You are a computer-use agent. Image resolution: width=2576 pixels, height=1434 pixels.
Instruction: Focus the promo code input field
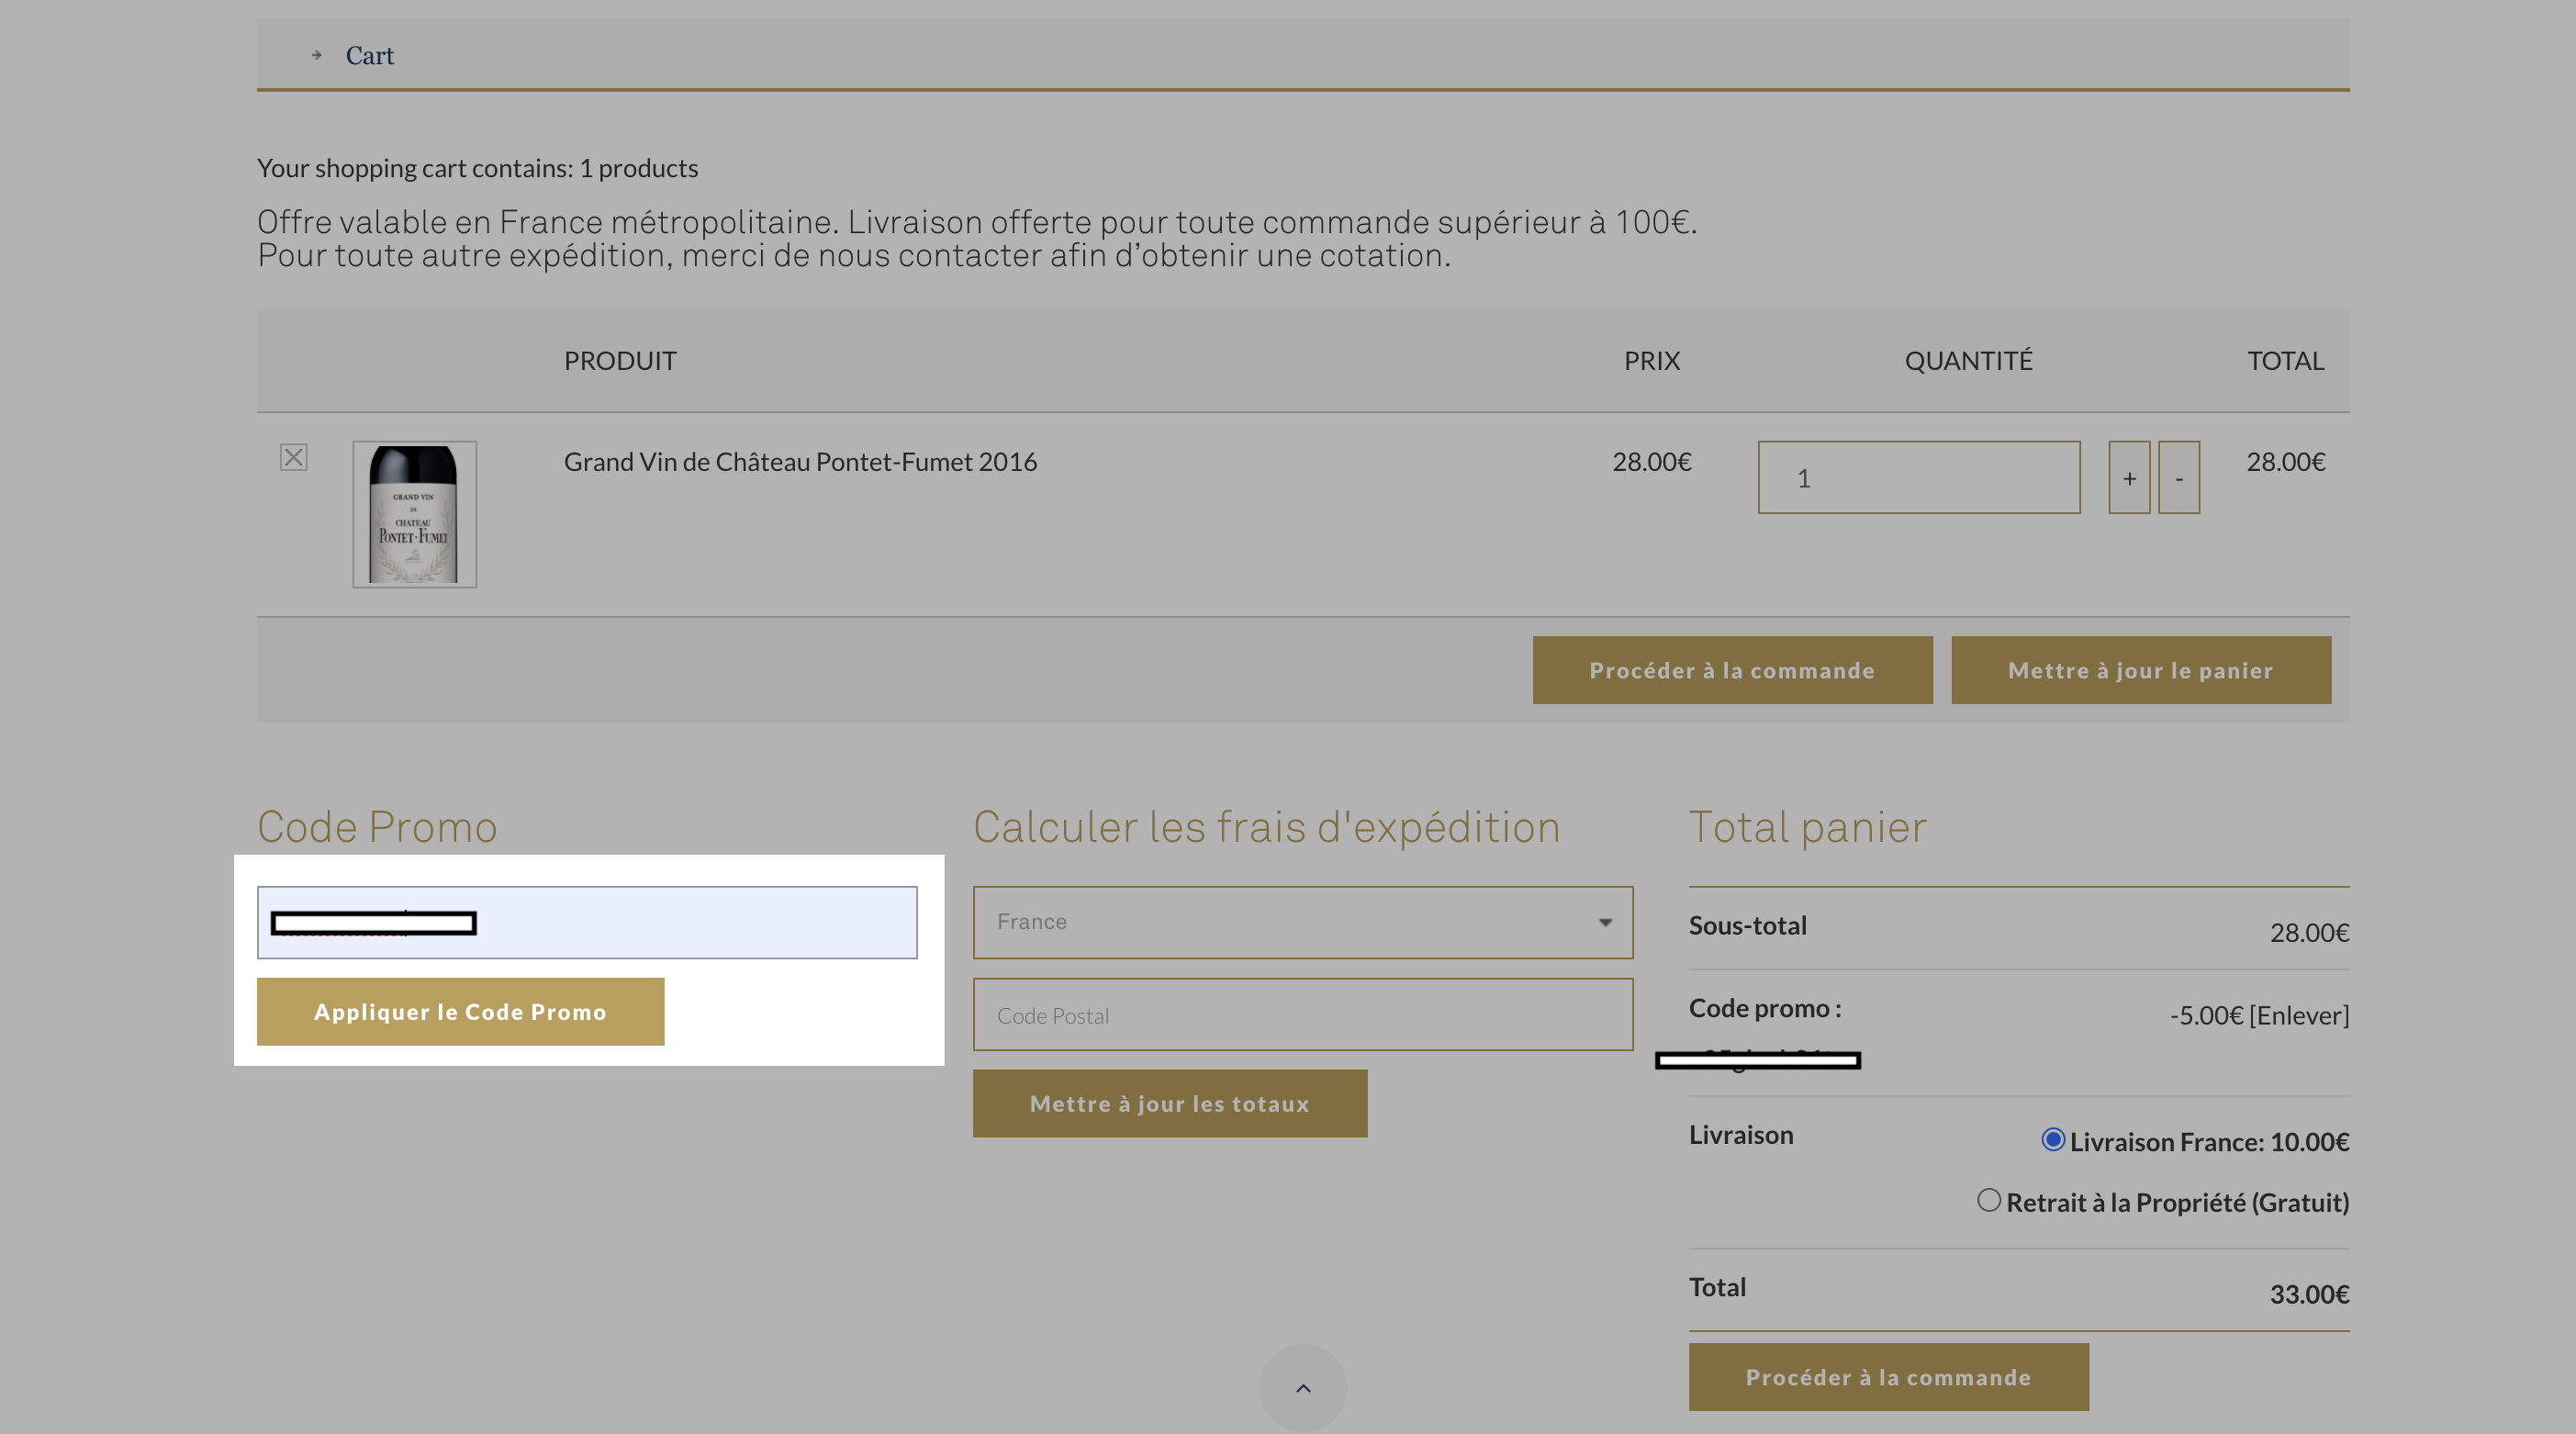587,922
